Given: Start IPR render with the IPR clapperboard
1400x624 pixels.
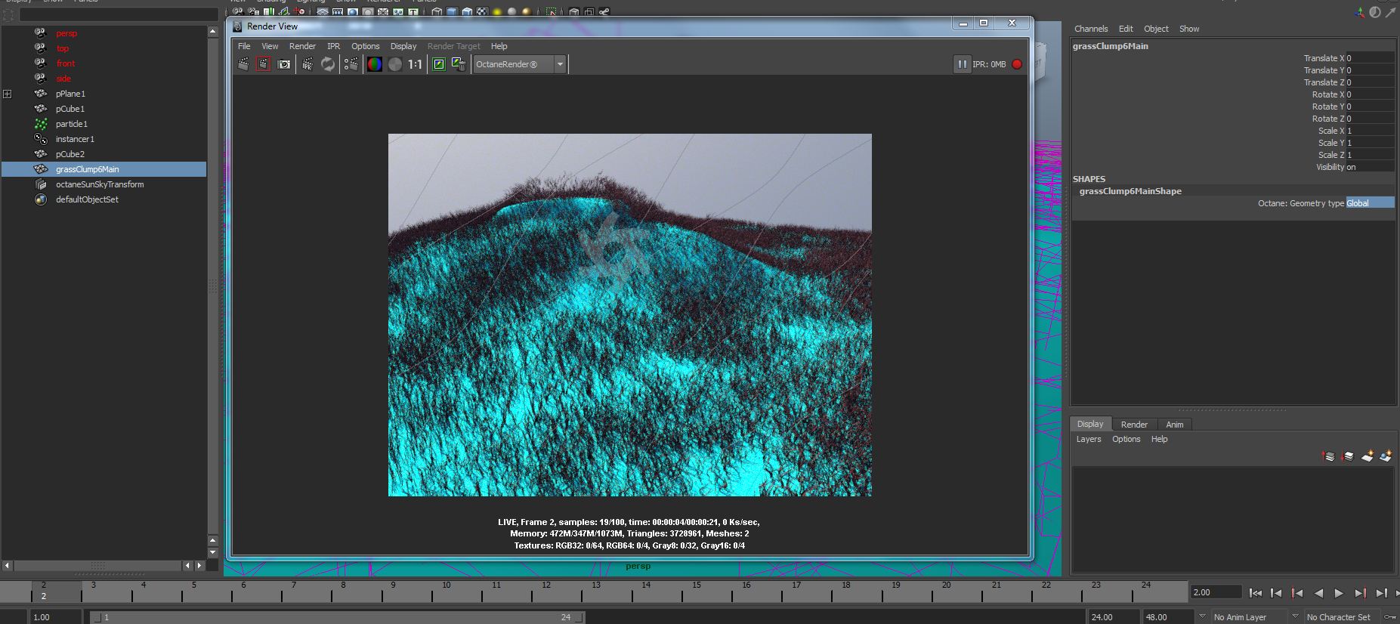Looking at the screenshot, I should pos(308,64).
